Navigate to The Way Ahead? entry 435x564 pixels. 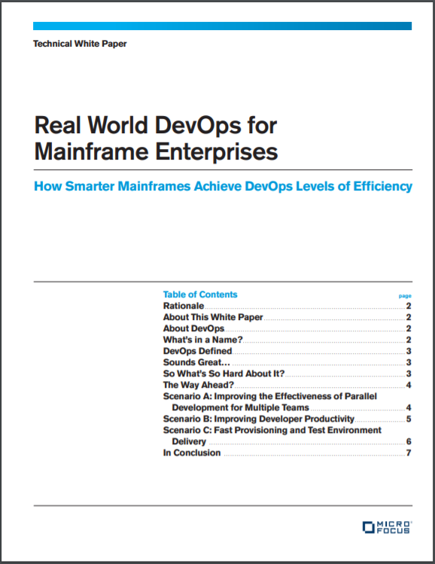click(287, 385)
